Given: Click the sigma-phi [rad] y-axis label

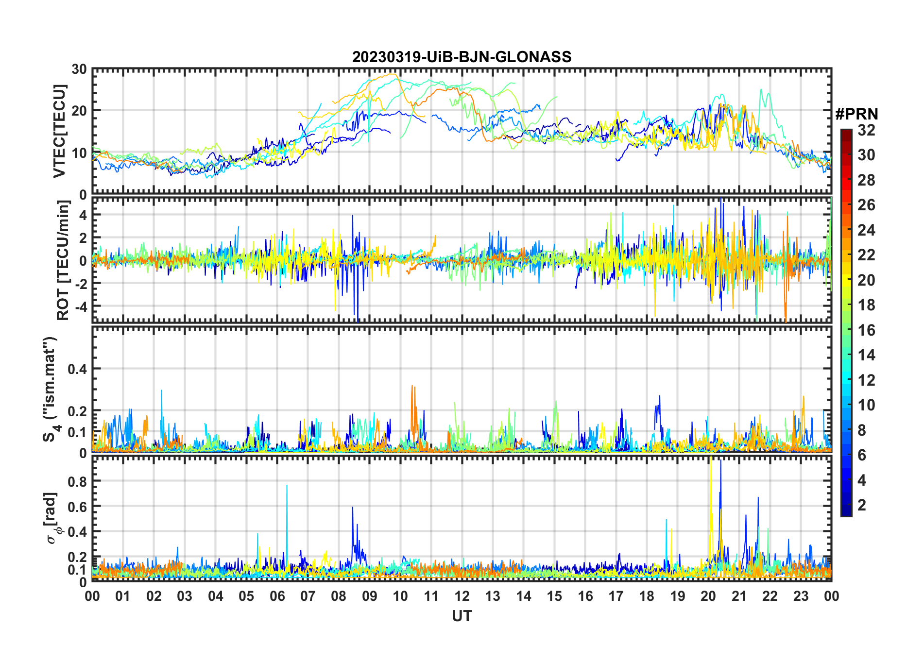Looking at the screenshot, I should pos(51,518).
